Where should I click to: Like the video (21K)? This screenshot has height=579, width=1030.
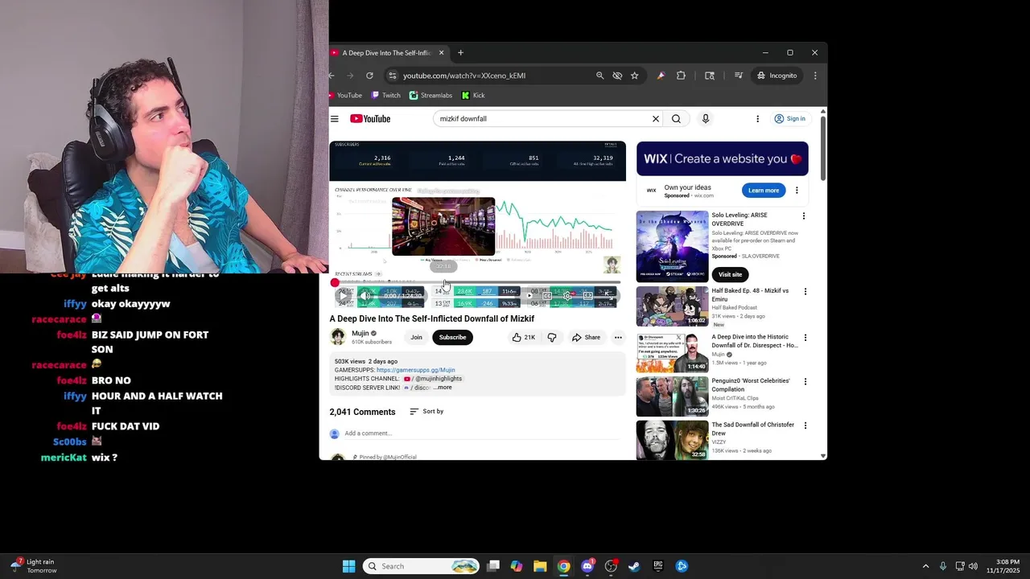pos(523,337)
